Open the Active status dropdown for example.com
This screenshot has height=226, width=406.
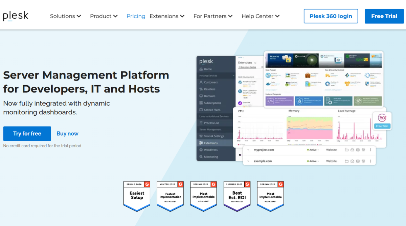313,161
